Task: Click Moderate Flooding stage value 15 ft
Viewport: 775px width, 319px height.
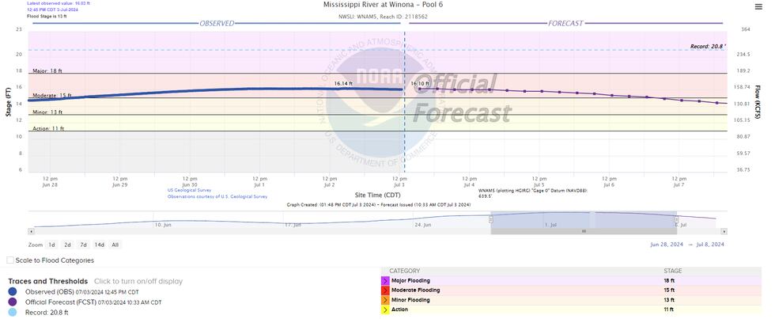Action: pos(668,291)
